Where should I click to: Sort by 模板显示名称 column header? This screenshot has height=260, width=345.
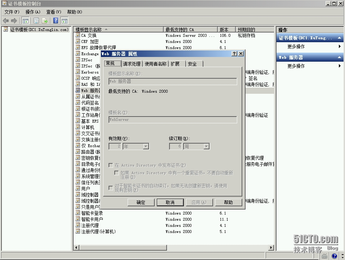pyautogui.click(x=119, y=30)
